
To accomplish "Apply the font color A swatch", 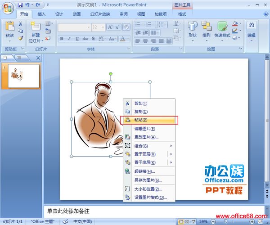I will tap(122, 39).
